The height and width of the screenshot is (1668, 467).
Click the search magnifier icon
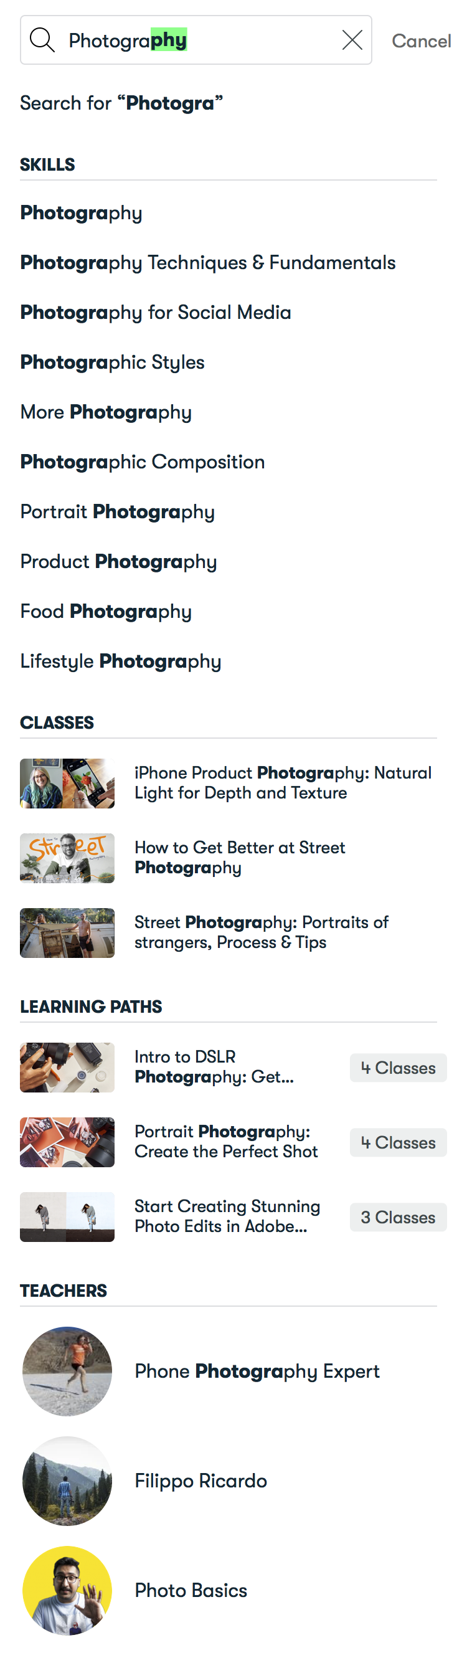[x=42, y=39]
